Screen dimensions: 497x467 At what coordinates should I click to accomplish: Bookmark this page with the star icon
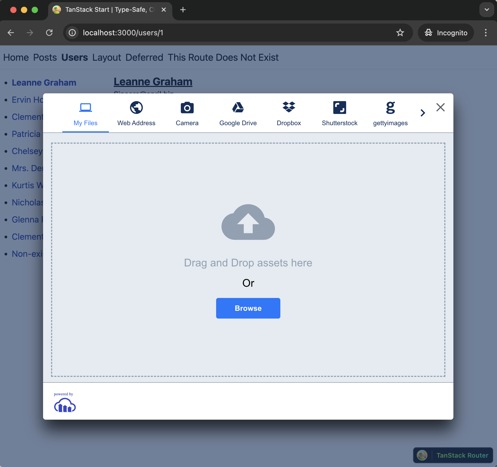click(400, 33)
